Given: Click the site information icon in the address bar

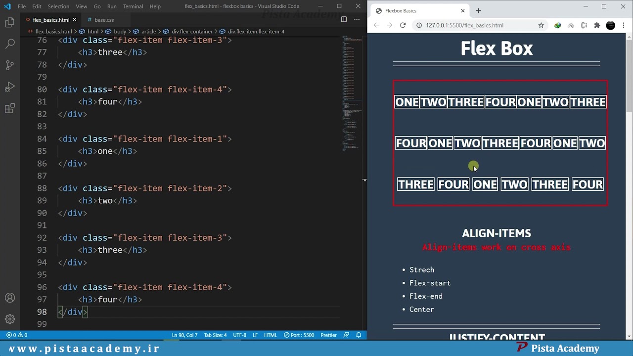Looking at the screenshot, I should pyautogui.click(x=419, y=25).
